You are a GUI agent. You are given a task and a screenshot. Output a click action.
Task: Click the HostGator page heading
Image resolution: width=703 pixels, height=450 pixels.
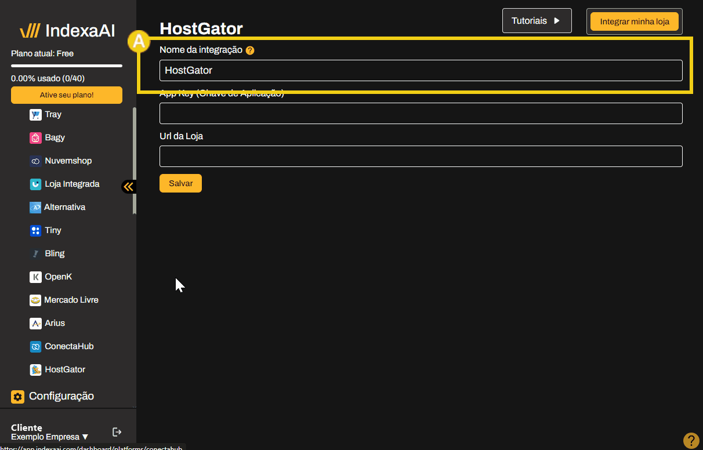point(201,28)
